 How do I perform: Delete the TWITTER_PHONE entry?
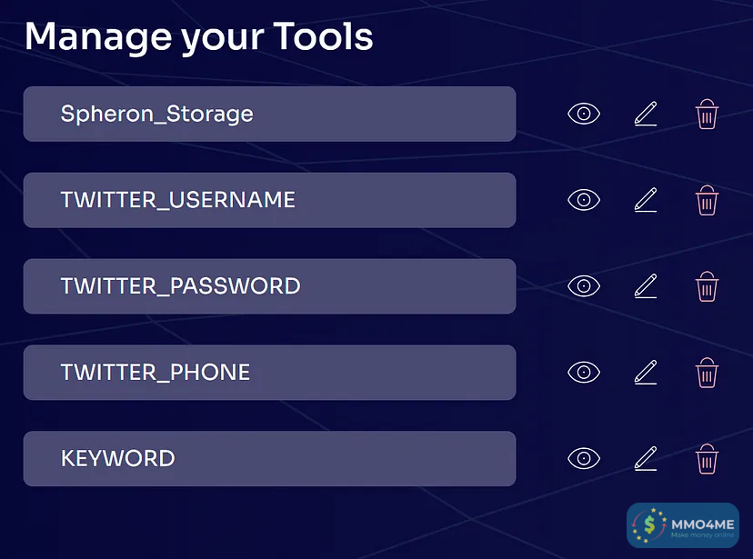(x=707, y=372)
